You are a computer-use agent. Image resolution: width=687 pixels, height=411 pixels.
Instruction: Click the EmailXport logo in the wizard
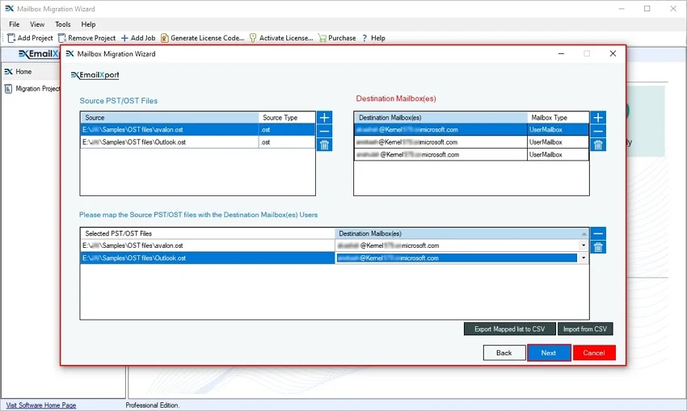pos(95,75)
